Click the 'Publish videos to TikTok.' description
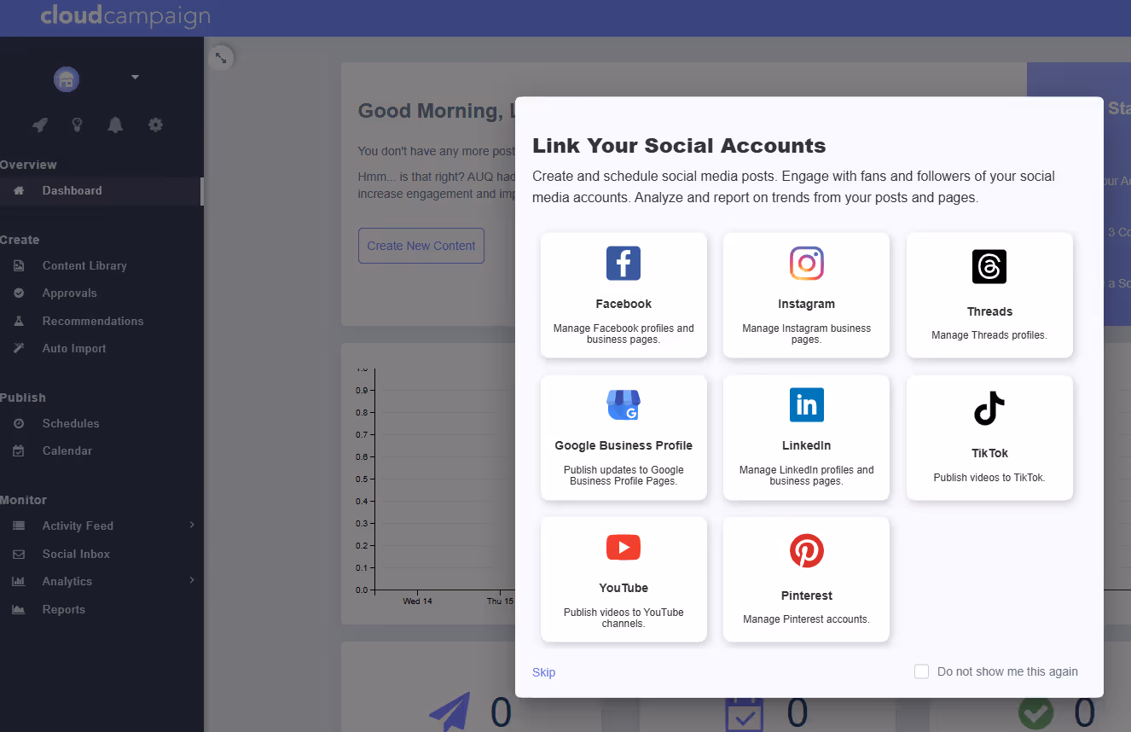 pos(989,478)
